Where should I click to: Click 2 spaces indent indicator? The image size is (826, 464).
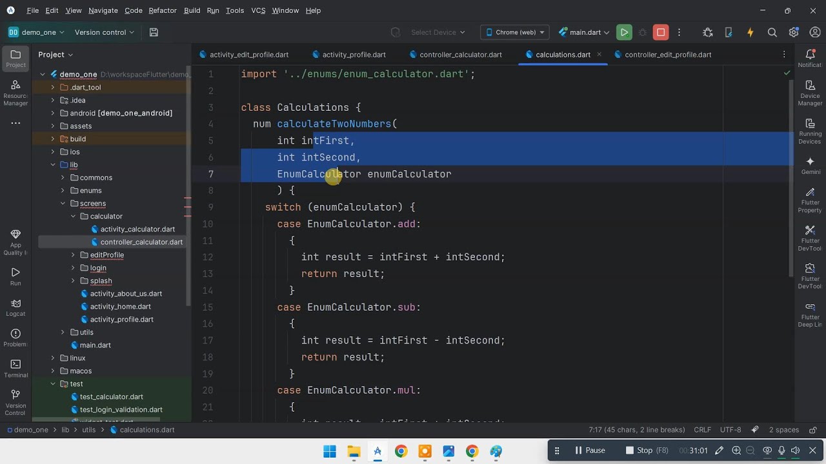pos(783,430)
